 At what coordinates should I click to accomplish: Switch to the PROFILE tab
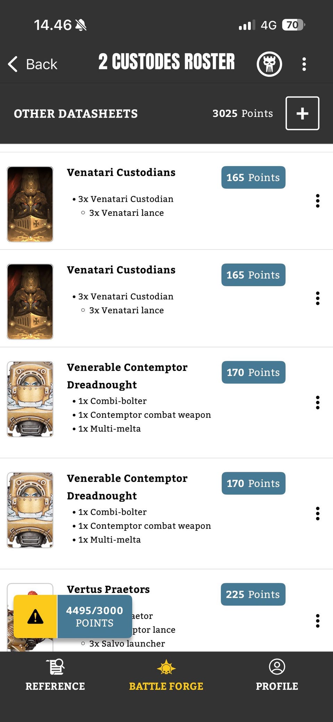click(277, 686)
